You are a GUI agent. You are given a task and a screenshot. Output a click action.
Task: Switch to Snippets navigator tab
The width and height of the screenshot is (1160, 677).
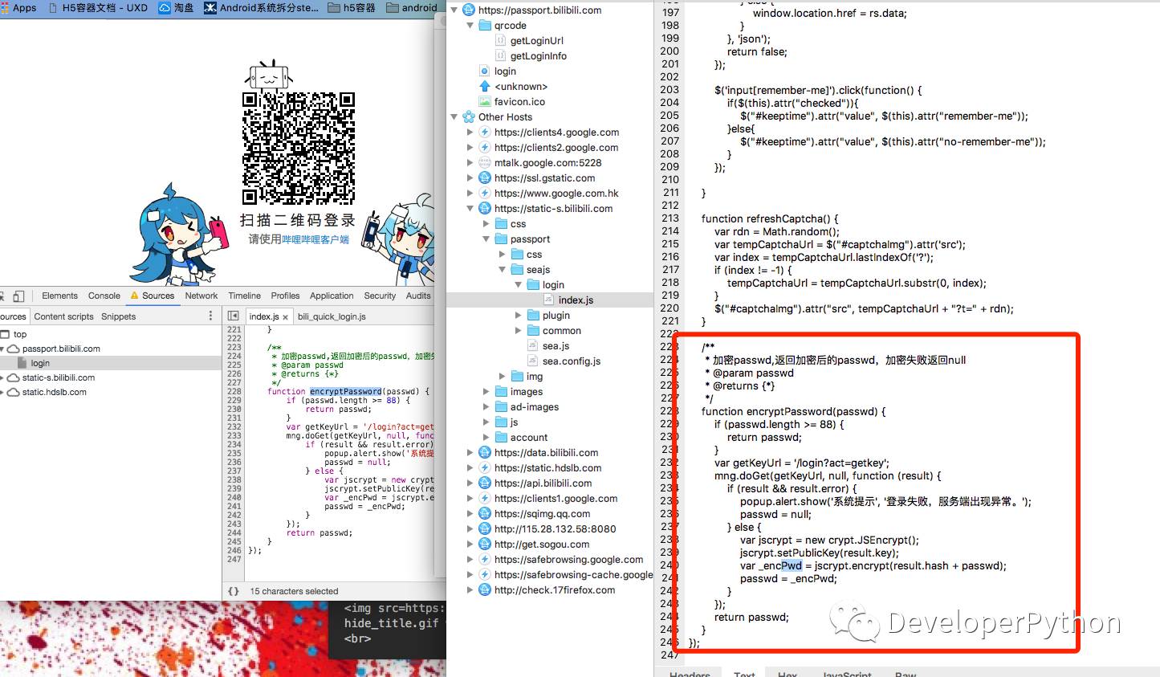coord(119,316)
